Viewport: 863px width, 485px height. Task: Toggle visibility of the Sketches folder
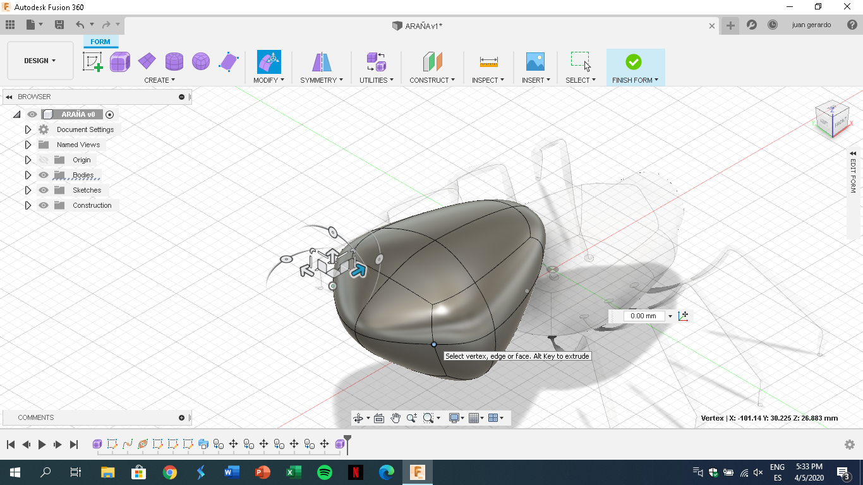coord(42,190)
